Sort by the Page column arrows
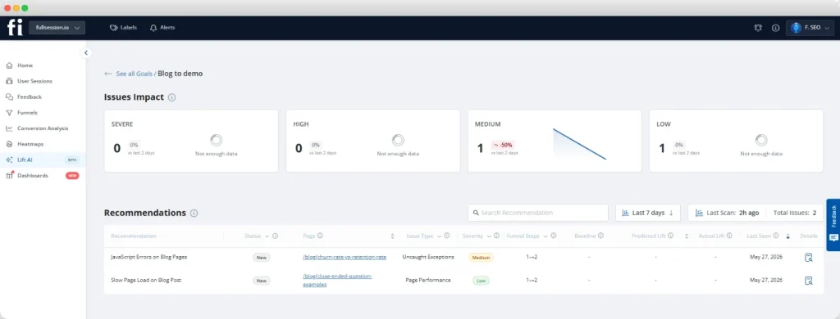Viewport: 840px width, 319px height. coord(393,236)
